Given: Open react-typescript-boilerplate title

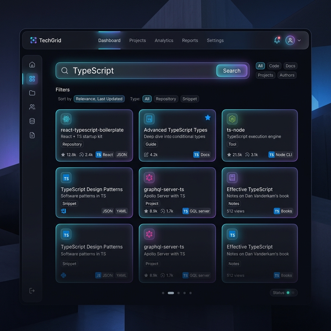Looking at the screenshot, I should (x=92, y=130).
